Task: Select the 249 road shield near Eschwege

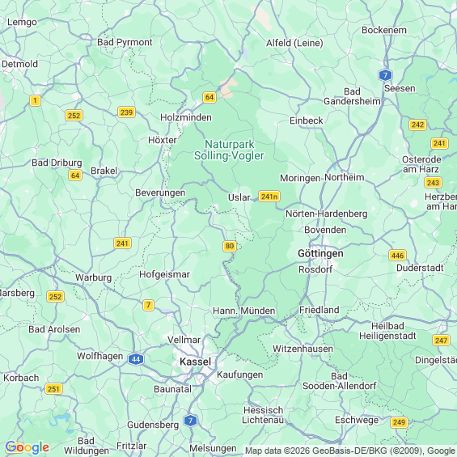Action: click(x=399, y=422)
